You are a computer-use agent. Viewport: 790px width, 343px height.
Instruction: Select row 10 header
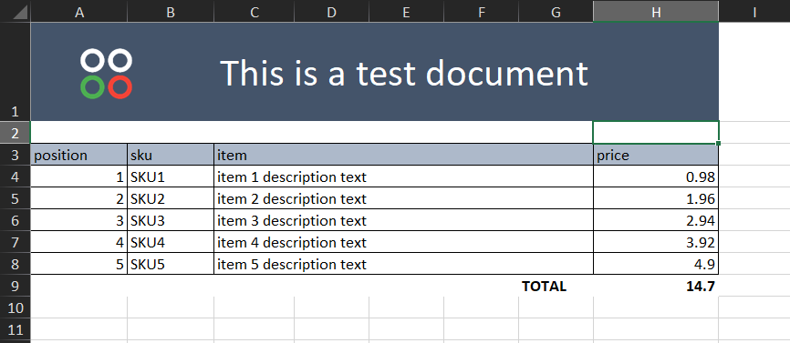[x=16, y=308]
